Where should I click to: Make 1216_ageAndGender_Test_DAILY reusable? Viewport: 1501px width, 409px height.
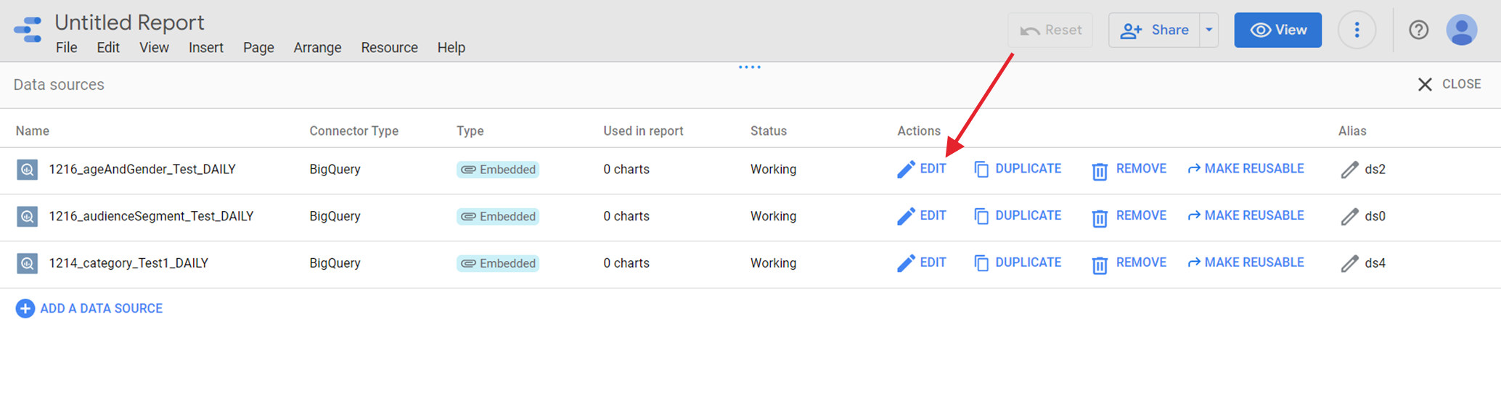[1246, 169]
